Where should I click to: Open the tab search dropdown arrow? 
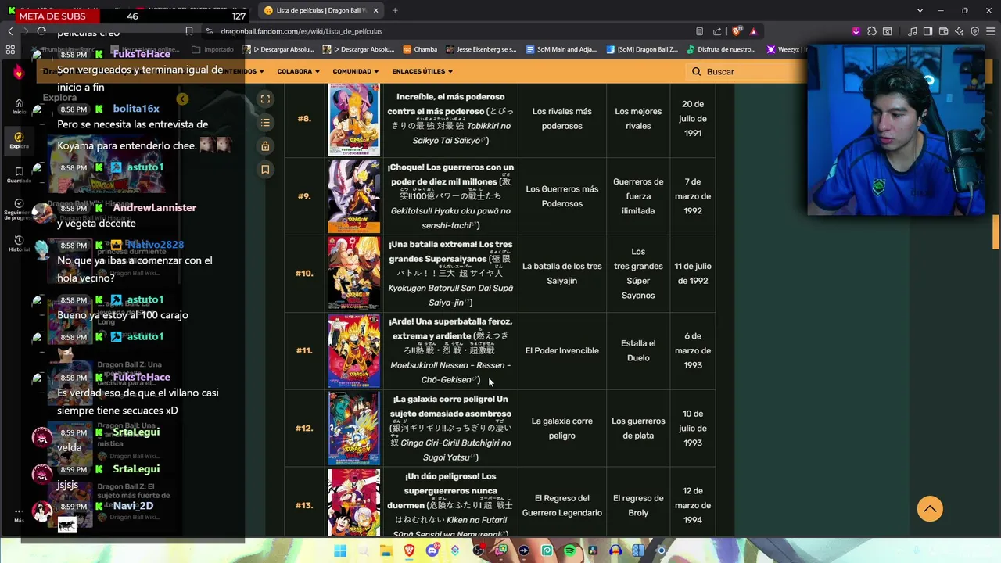coord(920,10)
